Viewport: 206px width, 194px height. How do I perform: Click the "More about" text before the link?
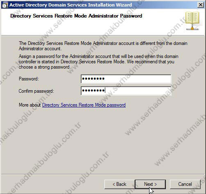pos(30,105)
